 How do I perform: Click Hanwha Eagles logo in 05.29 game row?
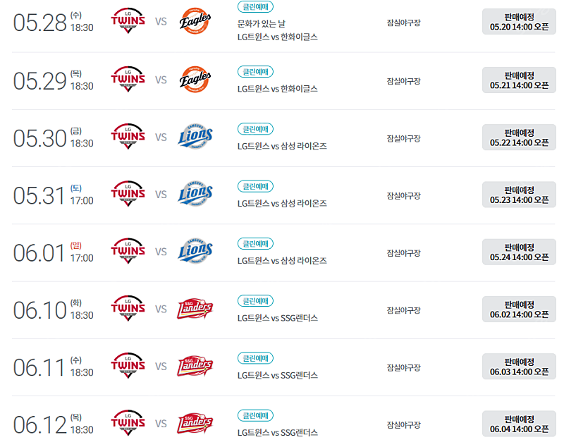(x=195, y=80)
